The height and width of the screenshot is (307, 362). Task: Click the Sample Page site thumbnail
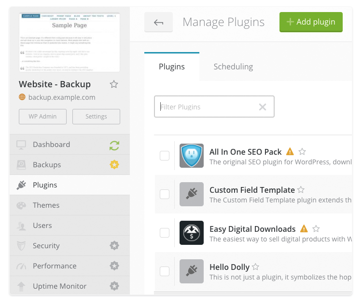pyautogui.click(x=70, y=42)
